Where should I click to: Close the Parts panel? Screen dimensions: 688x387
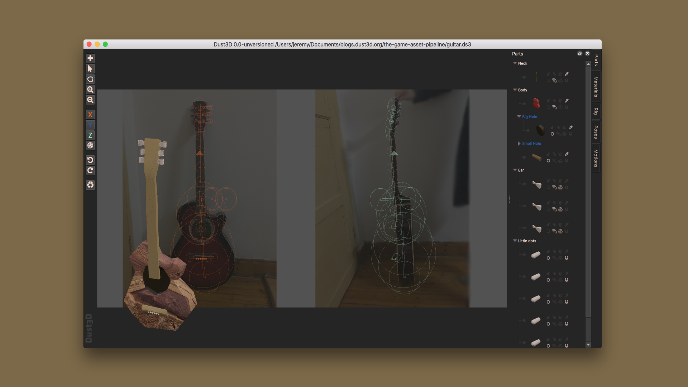587,53
